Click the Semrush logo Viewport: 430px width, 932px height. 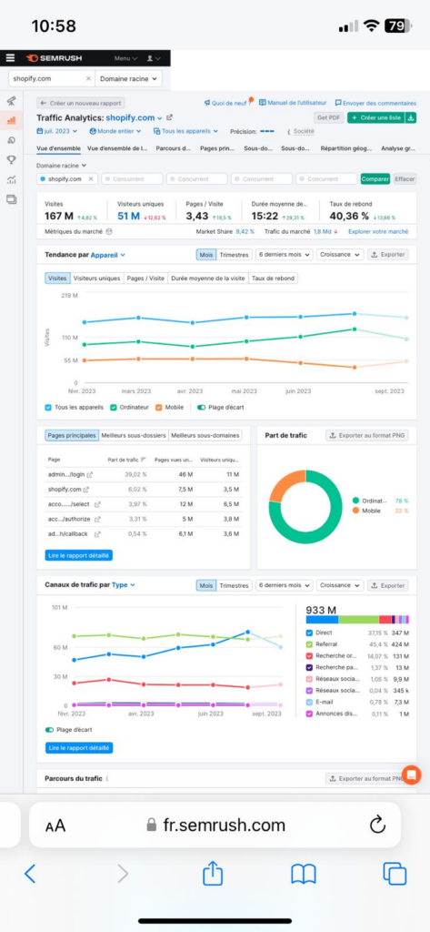click(54, 58)
